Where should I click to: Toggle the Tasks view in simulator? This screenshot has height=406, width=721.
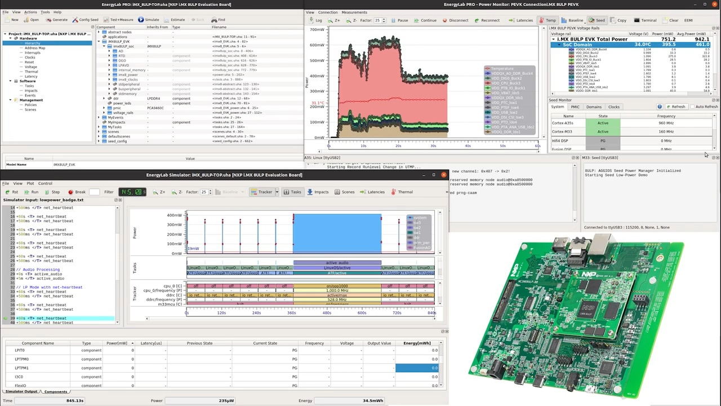point(292,192)
